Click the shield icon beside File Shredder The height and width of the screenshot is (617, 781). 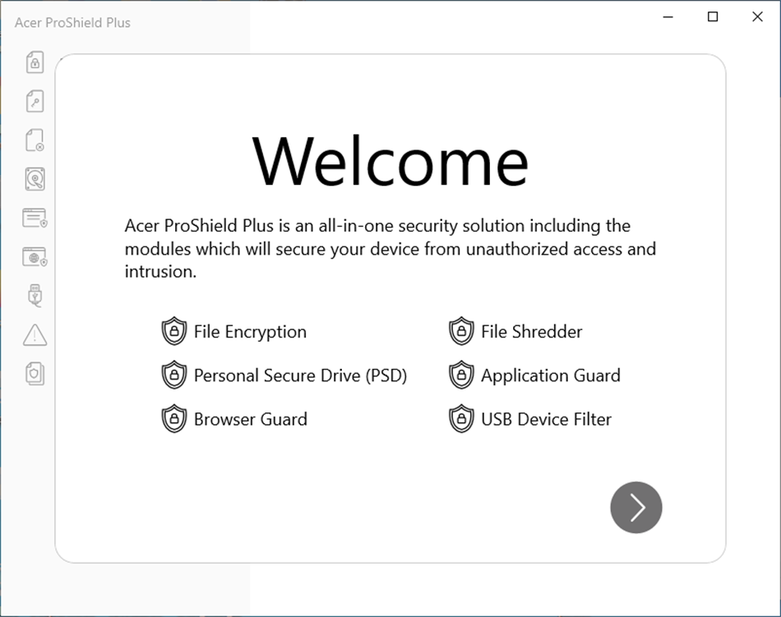coord(460,331)
